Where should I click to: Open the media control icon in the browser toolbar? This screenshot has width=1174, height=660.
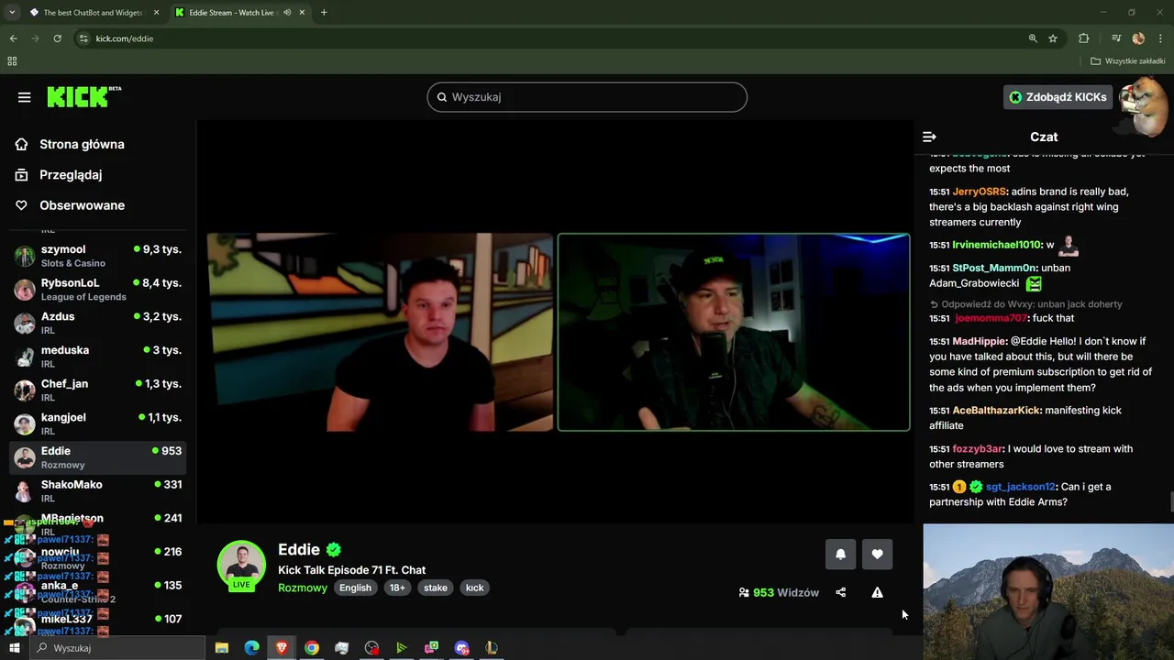pyautogui.click(x=1116, y=38)
